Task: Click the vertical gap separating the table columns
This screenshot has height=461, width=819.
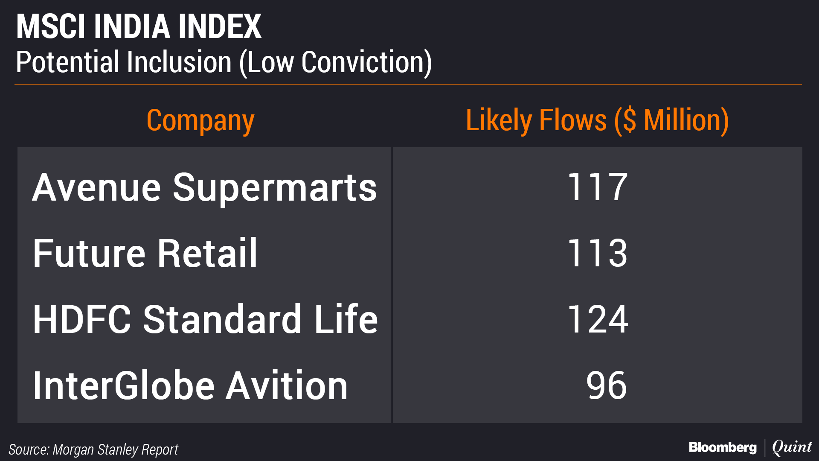Action: [392, 285]
